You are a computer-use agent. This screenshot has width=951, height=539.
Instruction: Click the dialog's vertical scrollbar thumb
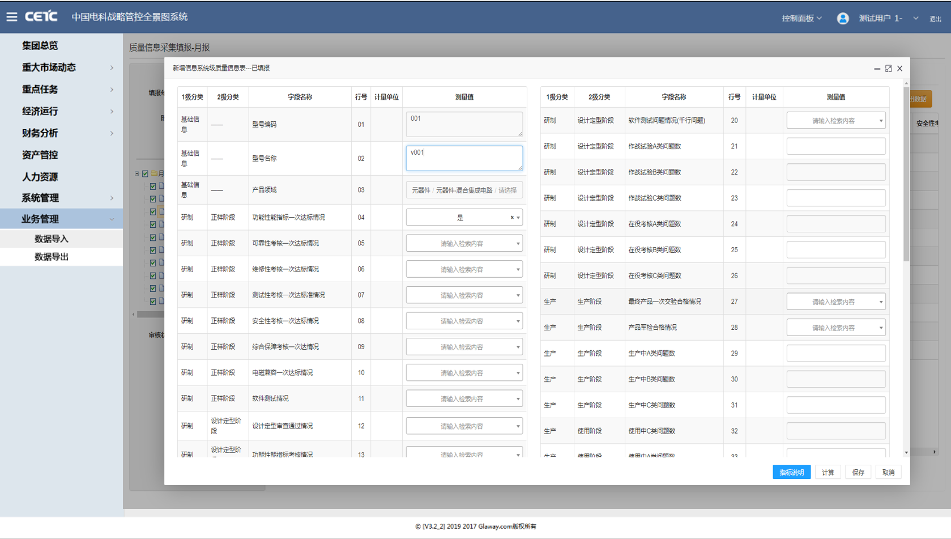[906, 174]
